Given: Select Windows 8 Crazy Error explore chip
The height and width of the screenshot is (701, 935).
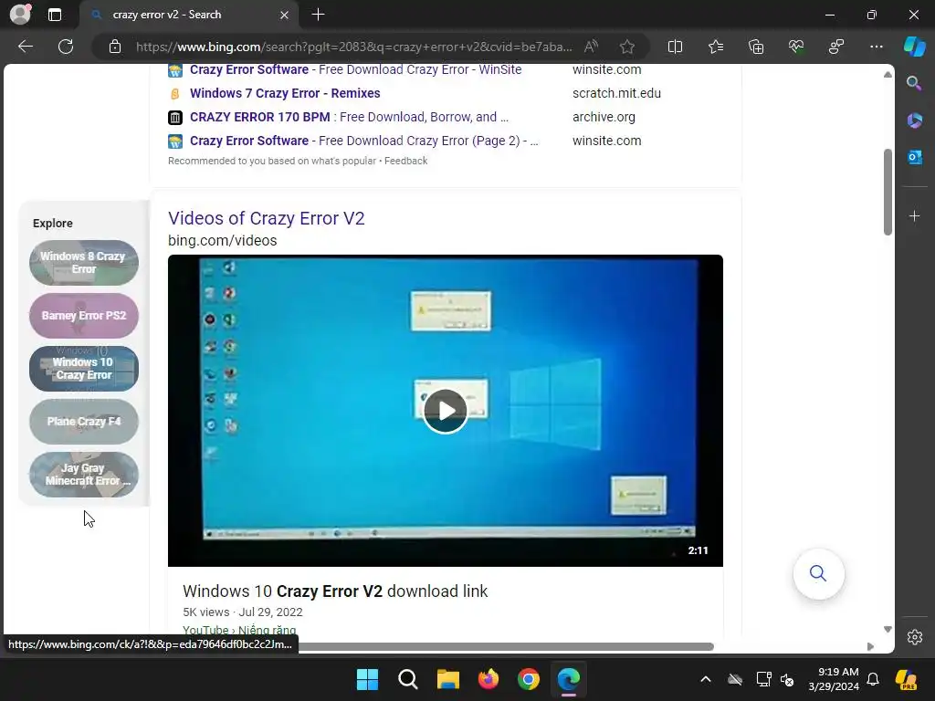Looking at the screenshot, I should 83,263.
